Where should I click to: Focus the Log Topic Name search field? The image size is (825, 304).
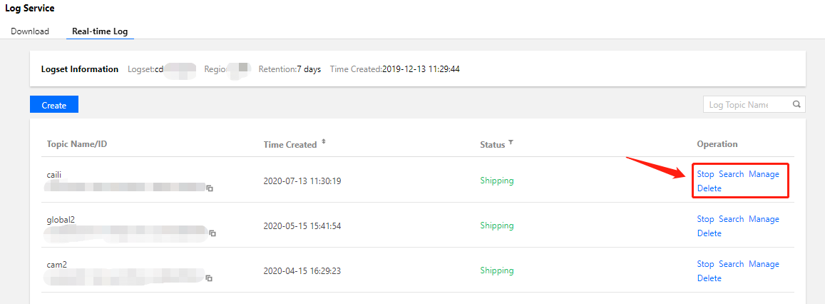(x=746, y=105)
